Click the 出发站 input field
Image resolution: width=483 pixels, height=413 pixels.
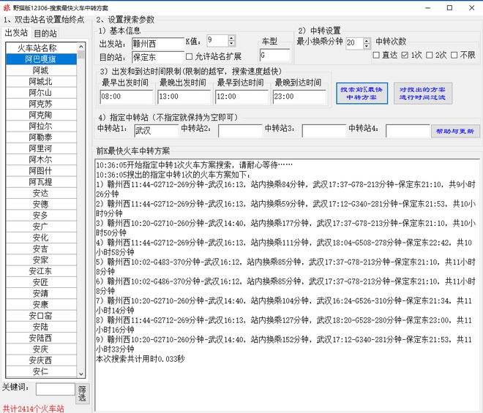point(158,44)
